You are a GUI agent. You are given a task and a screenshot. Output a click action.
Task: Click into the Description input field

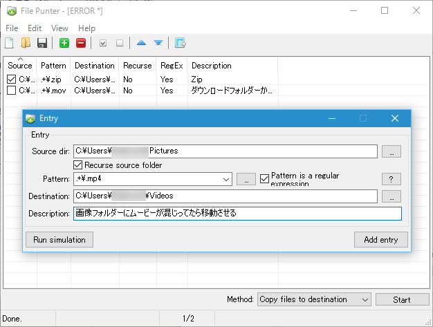(237, 214)
